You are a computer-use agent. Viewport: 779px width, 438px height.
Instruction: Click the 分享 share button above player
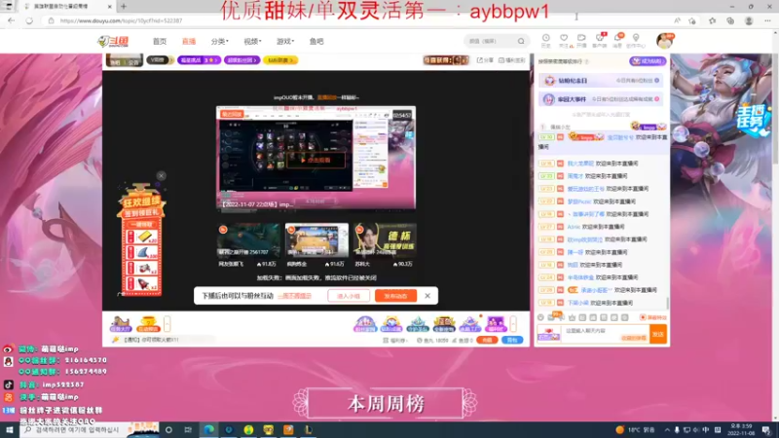(485, 60)
